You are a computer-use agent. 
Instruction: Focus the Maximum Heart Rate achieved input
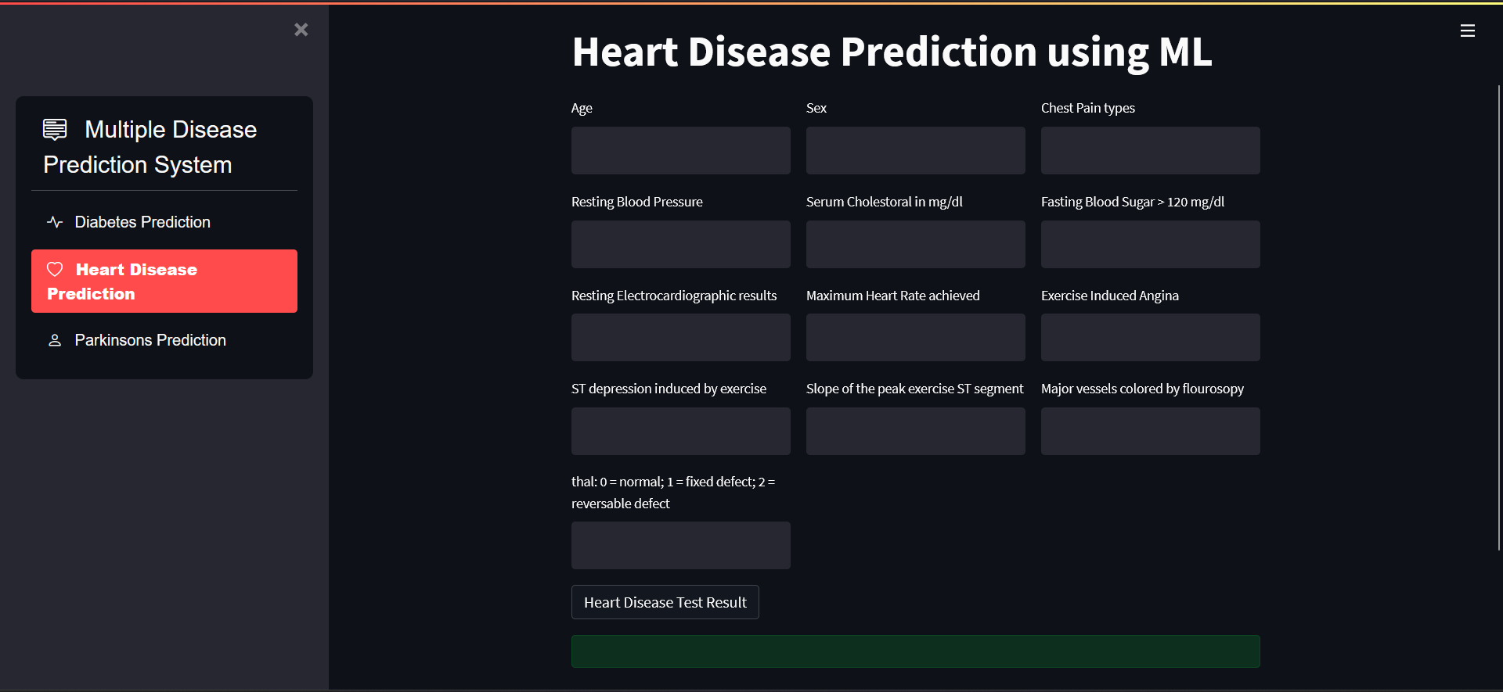coord(915,337)
